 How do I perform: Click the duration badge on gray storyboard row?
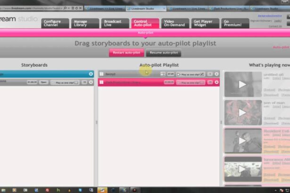click(x=32, y=82)
